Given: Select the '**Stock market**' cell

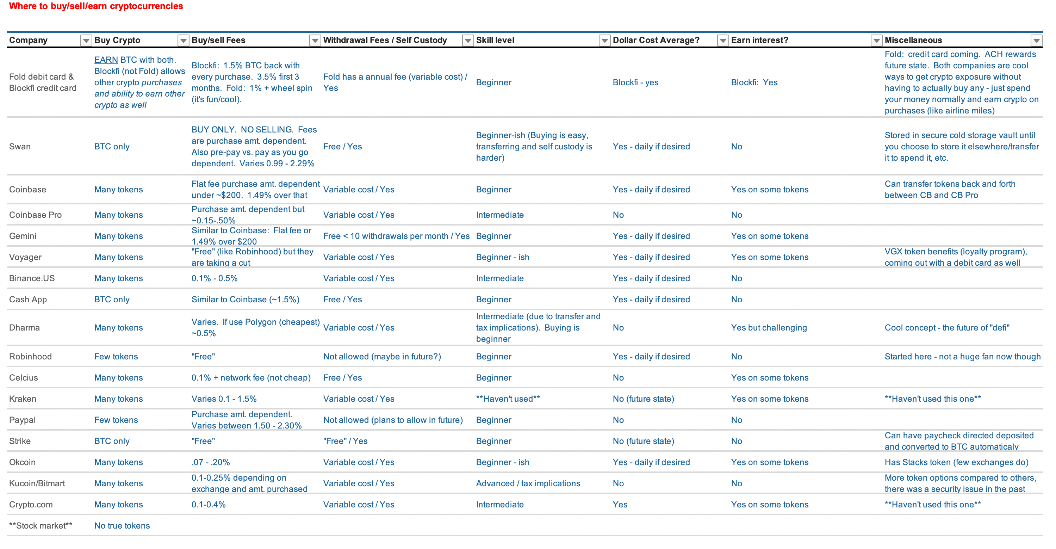Looking at the screenshot, I should [x=41, y=526].
